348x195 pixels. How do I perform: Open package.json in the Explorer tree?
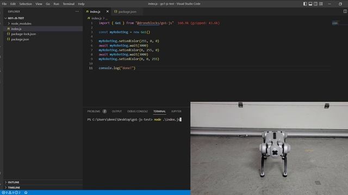point(20,40)
